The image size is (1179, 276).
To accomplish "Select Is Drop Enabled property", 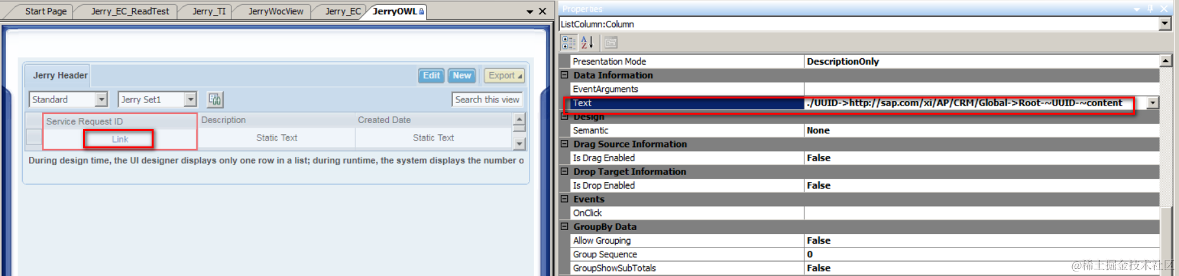I will point(865,185).
